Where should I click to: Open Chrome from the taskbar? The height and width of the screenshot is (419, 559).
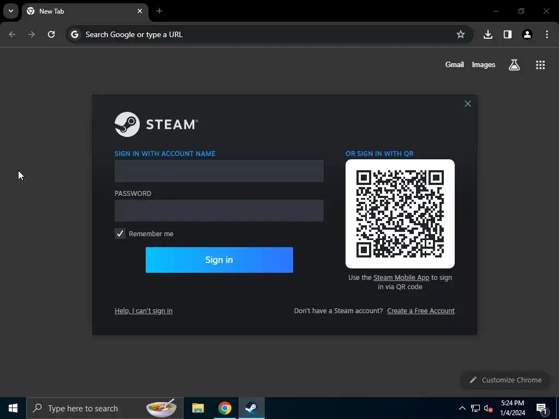tap(224, 408)
